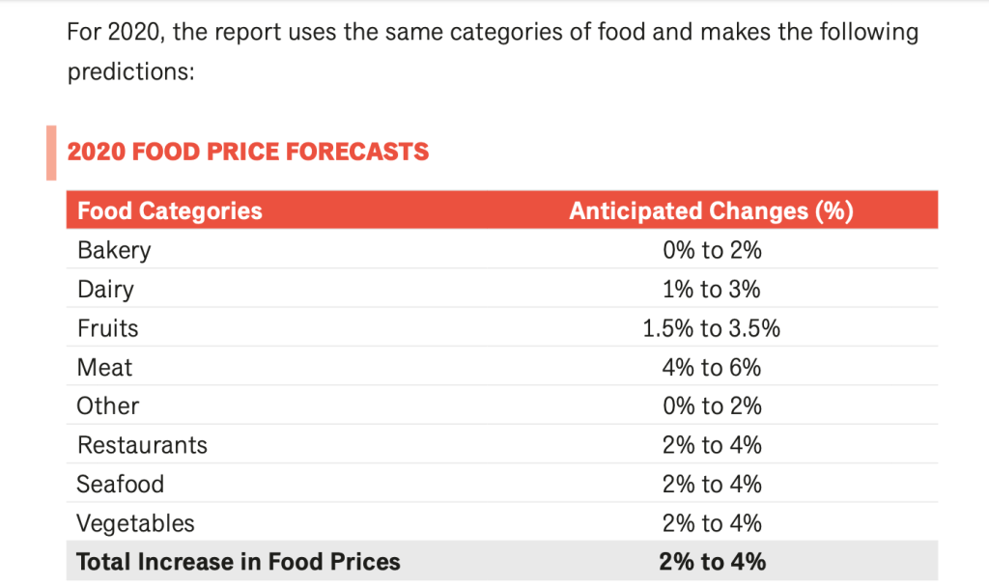Click the Bakery 0% to 2% value
Image resolution: width=989 pixels, height=587 pixels.
click(712, 250)
